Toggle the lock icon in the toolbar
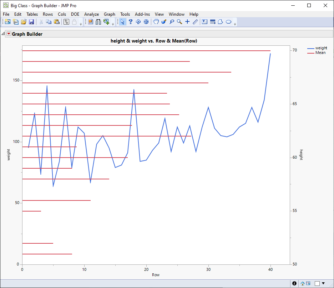 [74, 22]
